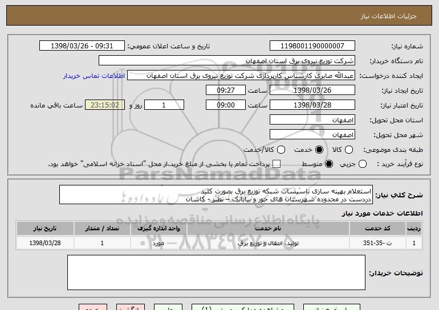Click the remaining days field showing 1
This screenshot has height=310, width=439.
[164, 105]
